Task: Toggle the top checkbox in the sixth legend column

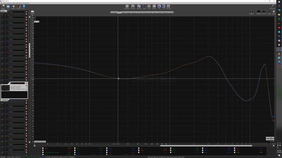Action: (x=203, y=148)
